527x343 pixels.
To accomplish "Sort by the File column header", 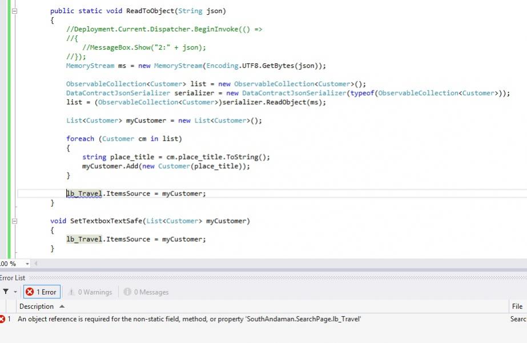I will coord(518,307).
